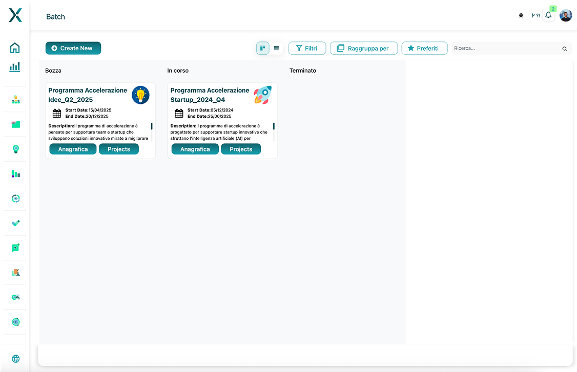Viewport: 577px width, 372px height.
Task: Switch to kanban board view
Action: coord(263,48)
